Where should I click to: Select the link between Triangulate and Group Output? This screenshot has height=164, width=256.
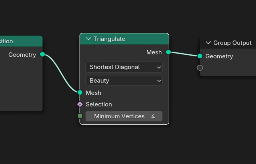(184, 54)
